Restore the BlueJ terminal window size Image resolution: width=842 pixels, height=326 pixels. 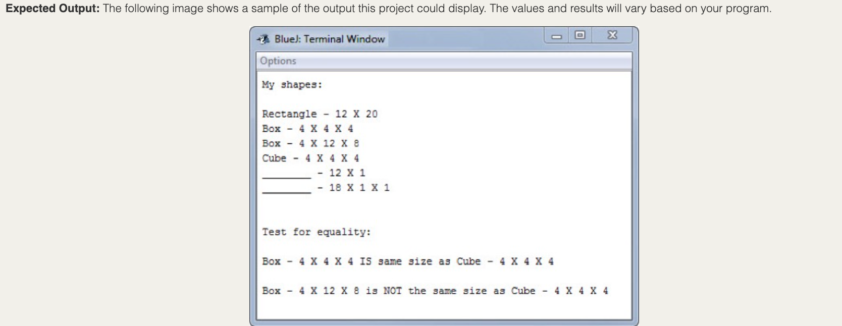tap(580, 35)
